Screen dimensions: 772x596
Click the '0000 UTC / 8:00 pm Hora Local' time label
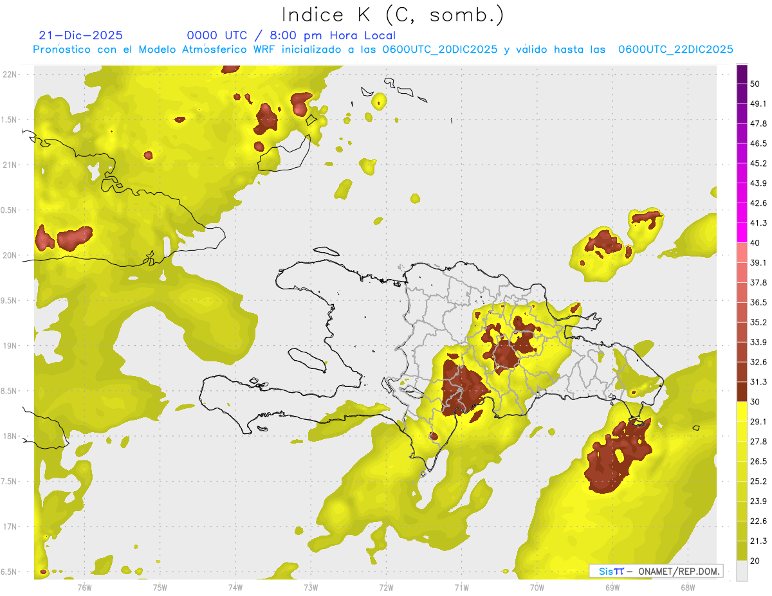point(291,35)
